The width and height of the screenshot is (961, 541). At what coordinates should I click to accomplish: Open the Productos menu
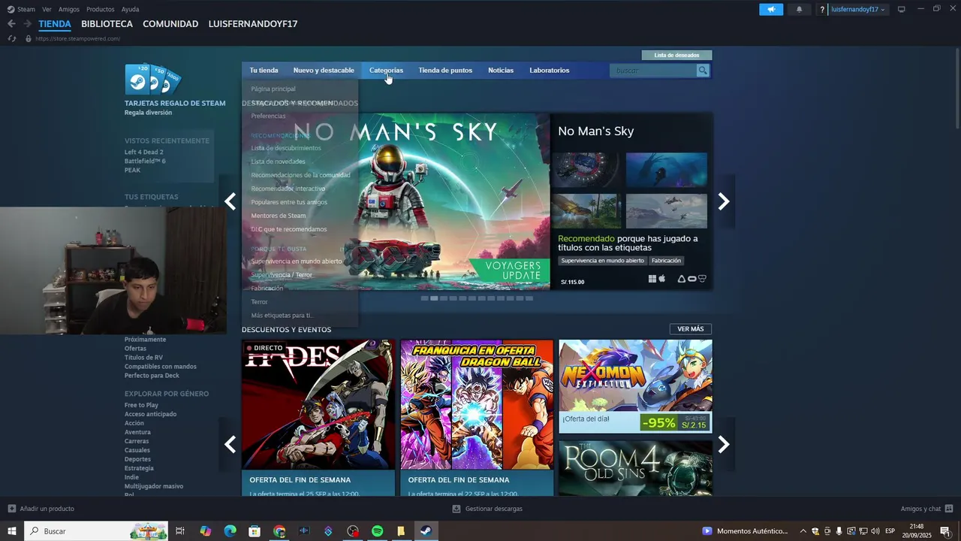101,10
